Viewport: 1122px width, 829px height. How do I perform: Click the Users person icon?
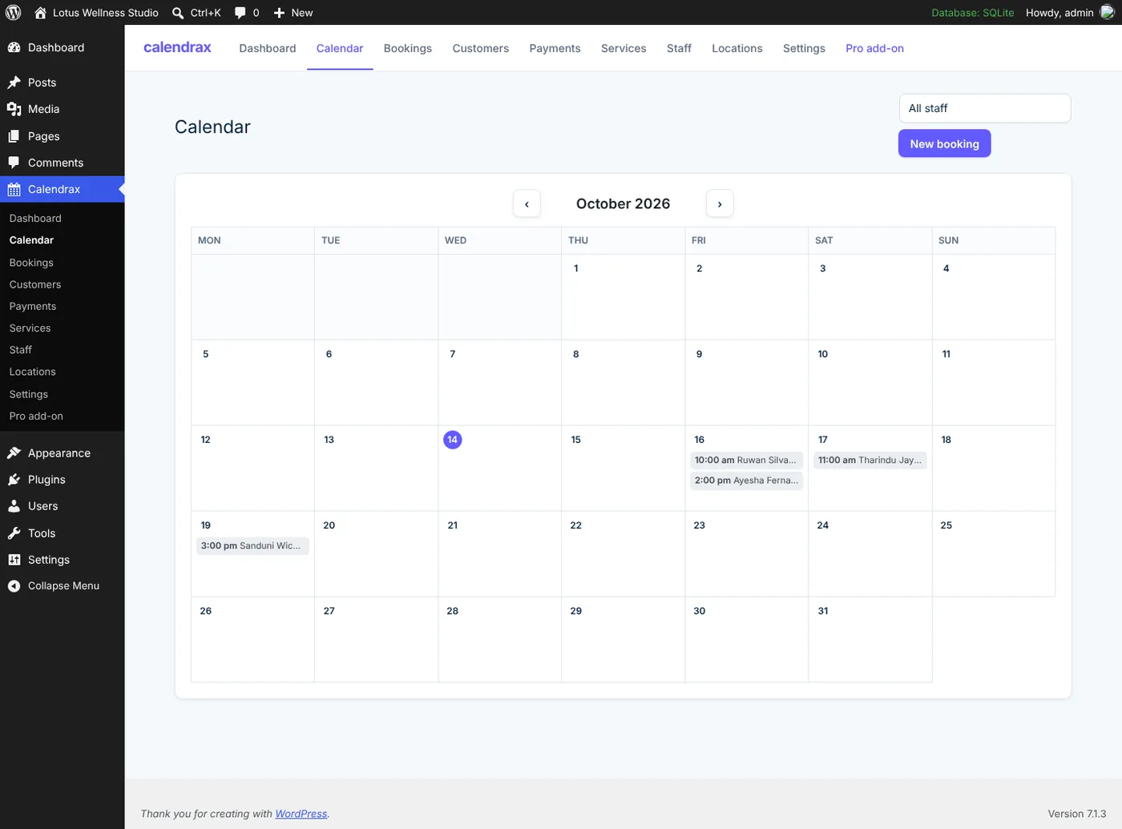[14, 506]
